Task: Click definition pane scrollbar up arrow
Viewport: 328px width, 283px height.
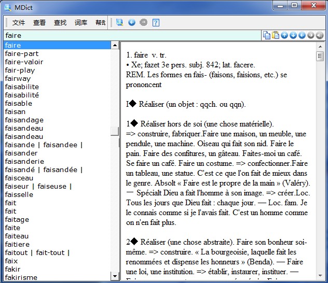Action: pyautogui.click(x=320, y=46)
